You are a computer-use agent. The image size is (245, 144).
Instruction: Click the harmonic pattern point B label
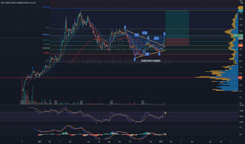pos(148,38)
